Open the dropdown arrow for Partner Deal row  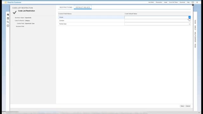[189, 24]
